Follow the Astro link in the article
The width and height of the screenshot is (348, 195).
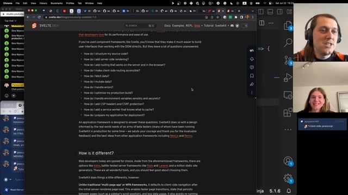97,166
